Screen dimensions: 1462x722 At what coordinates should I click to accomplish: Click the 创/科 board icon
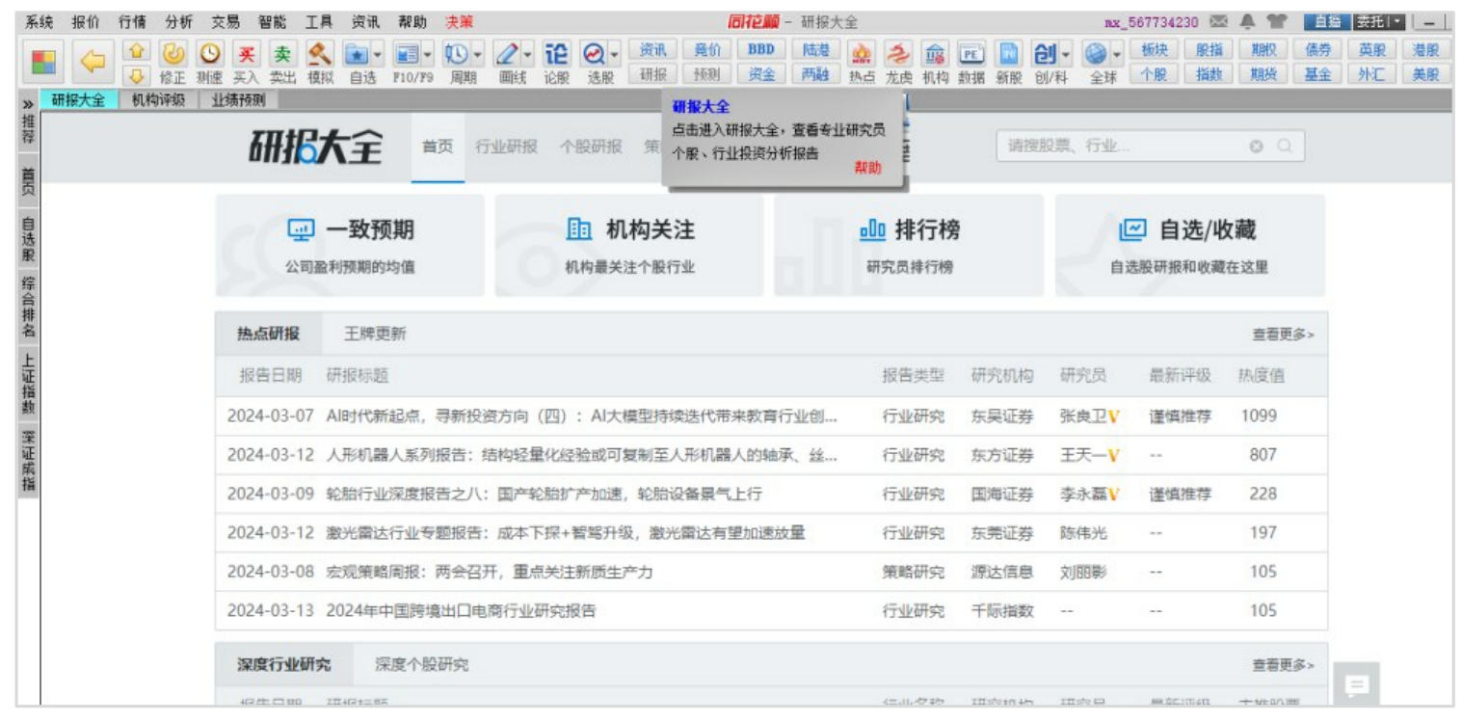(1045, 54)
